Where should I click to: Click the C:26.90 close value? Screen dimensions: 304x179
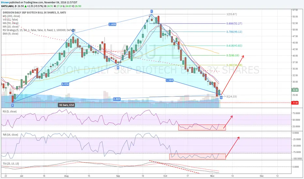tap(77, 6)
